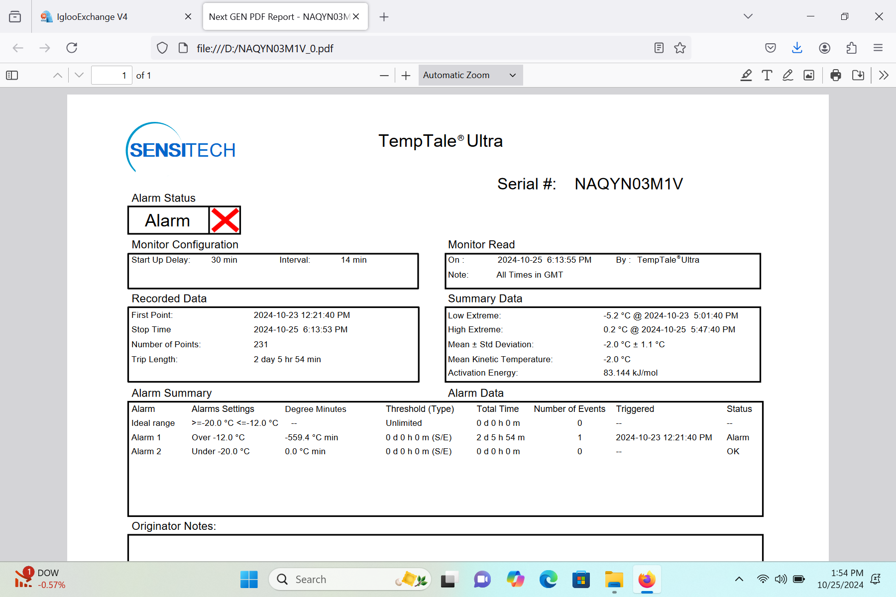
Task: Open Task View from taskbar
Action: [448, 579]
